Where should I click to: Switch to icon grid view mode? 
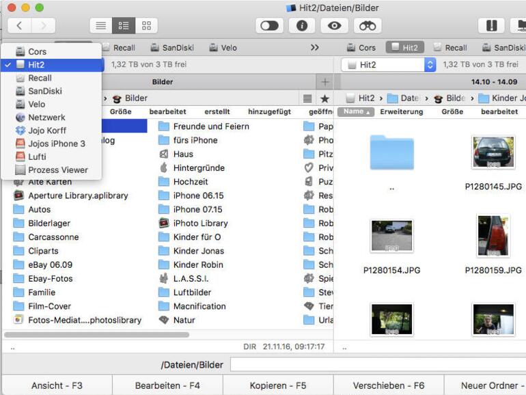146,25
